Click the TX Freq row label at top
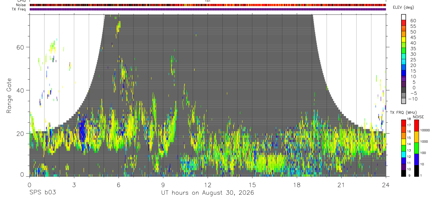 [x=19, y=9]
